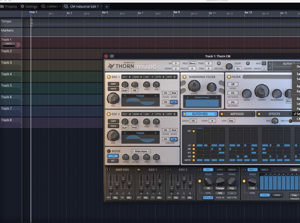300x223 pixels.
Task: Click OSC 2 previous waveform arrow
Action: pyautogui.click(x=125, y=133)
